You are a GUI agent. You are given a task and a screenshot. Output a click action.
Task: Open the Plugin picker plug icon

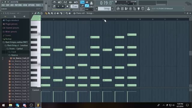pos(139,9)
